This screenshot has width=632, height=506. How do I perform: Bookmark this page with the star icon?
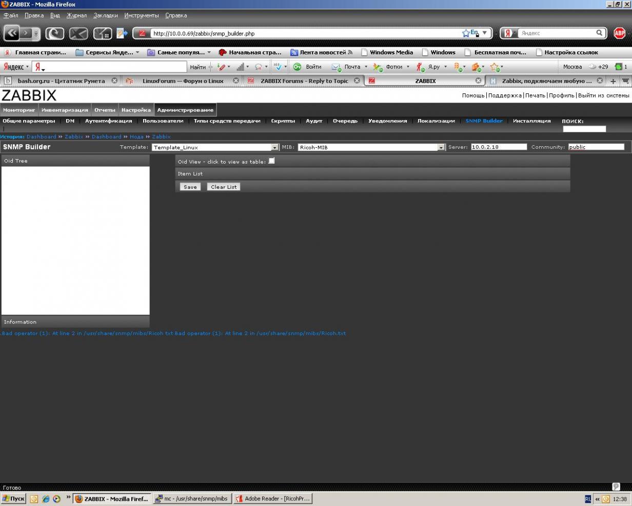pyautogui.click(x=465, y=33)
